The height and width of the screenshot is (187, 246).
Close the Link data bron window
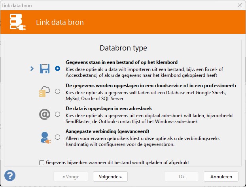pyautogui.click(x=240, y=5)
